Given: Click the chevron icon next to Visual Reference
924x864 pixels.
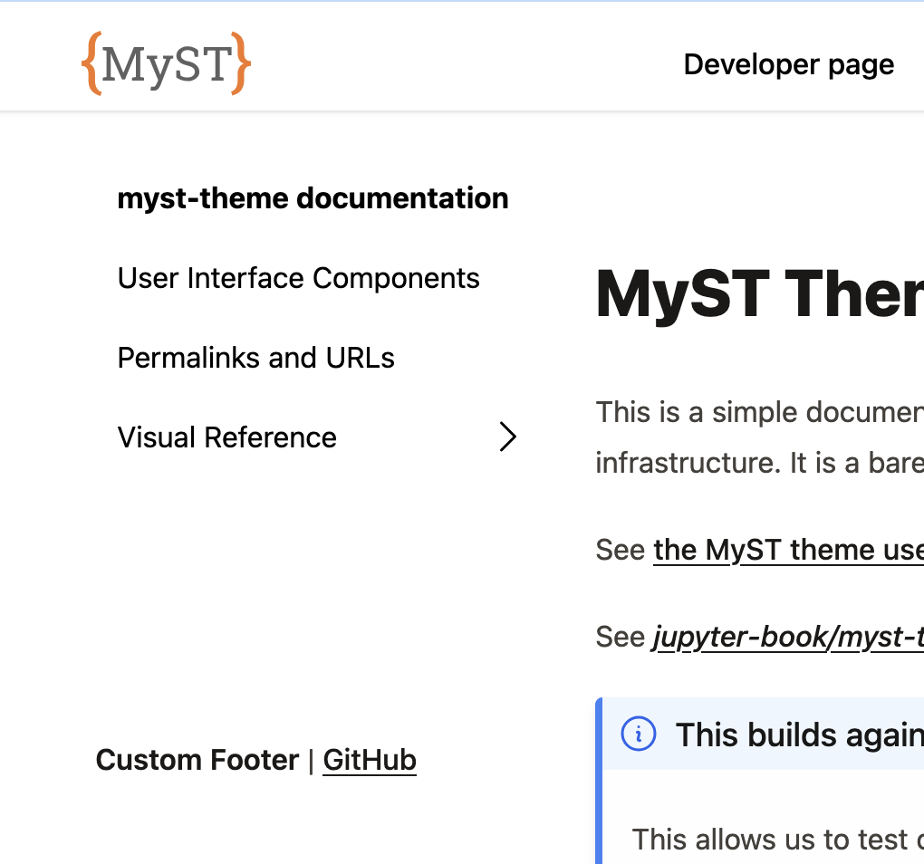Looking at the screenshot, I should click(x=509, y=437).
